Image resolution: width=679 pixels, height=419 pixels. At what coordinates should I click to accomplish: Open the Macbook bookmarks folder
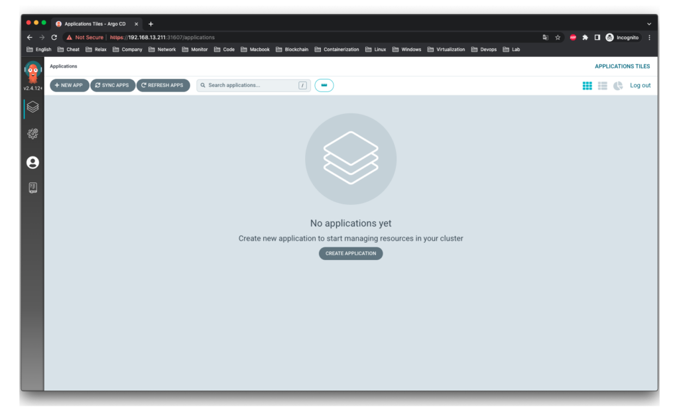[x=255, y=49]
